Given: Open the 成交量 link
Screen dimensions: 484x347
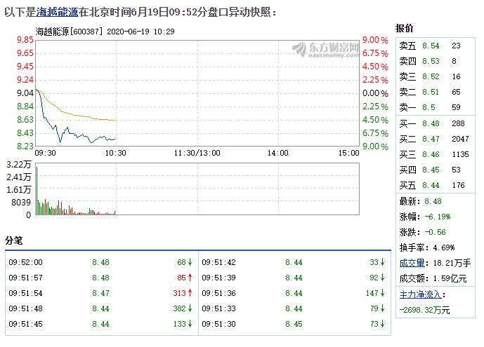Looking at the screenshot, I should coord(412,263).
